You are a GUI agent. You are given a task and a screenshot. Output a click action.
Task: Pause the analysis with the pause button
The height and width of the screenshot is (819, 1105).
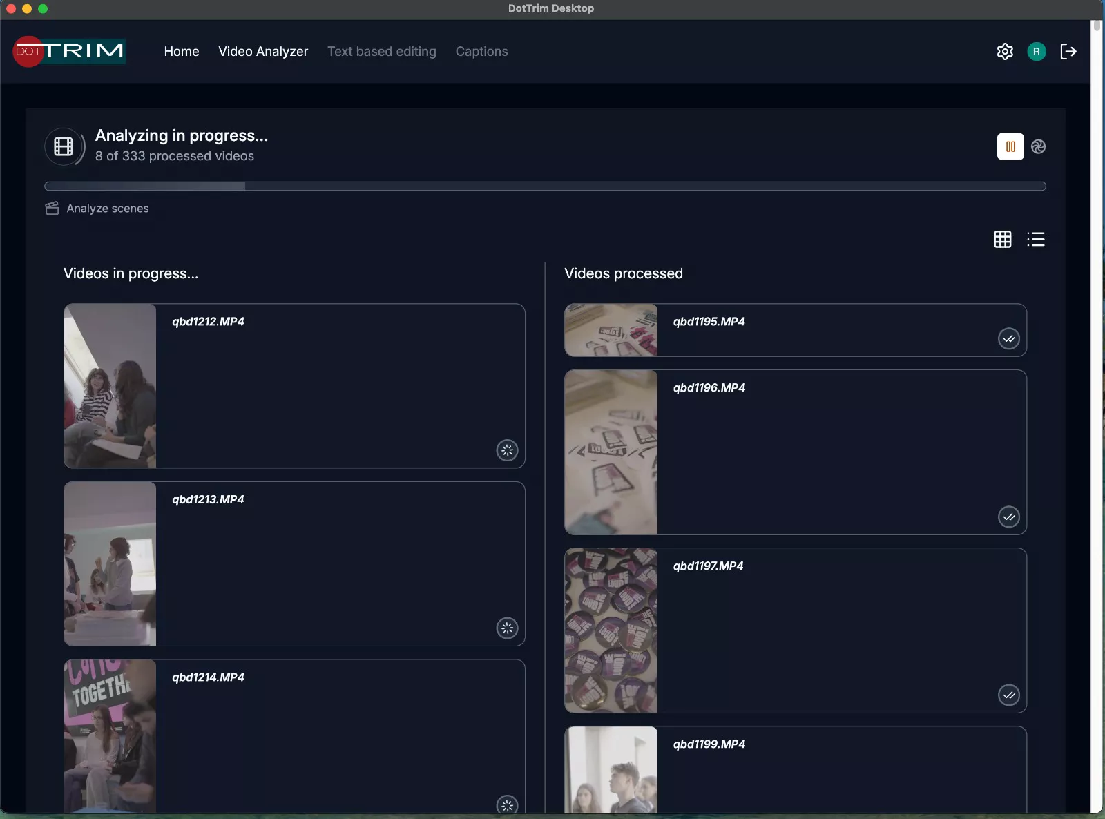click(1010, 146)
